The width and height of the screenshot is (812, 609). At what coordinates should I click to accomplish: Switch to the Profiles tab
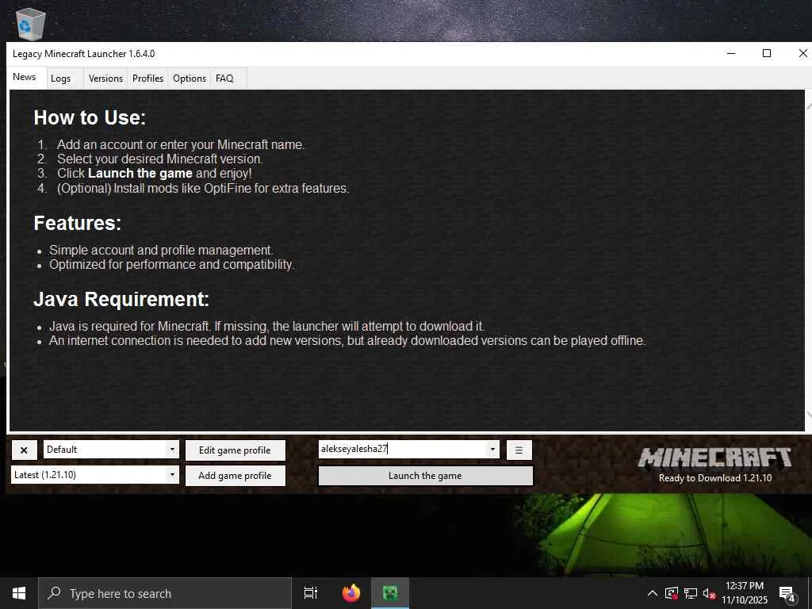[x=147, y=79]
